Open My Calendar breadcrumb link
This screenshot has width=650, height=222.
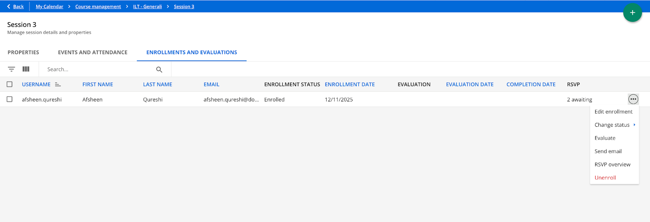pyautogui.click(x=49, y=6)
